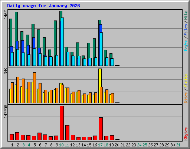Select day label 21 on the x-axis
The width and height of the screenshot is (190, 149).
(x=122, y=145)
